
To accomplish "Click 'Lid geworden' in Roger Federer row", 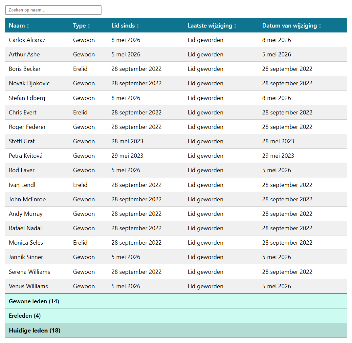I will (206, 127).
